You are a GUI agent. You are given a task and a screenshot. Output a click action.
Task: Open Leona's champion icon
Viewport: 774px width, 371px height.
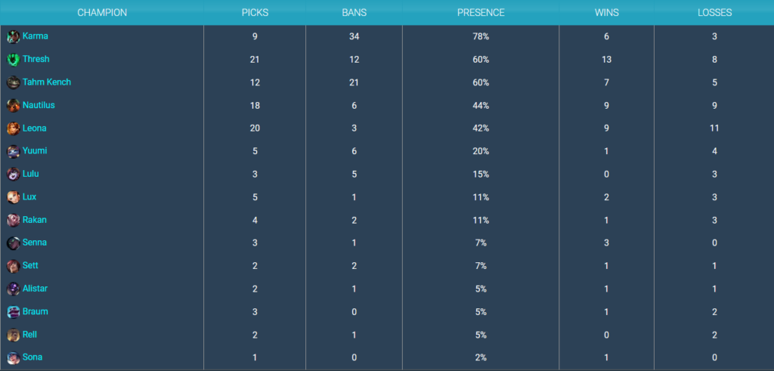(14, 128)
